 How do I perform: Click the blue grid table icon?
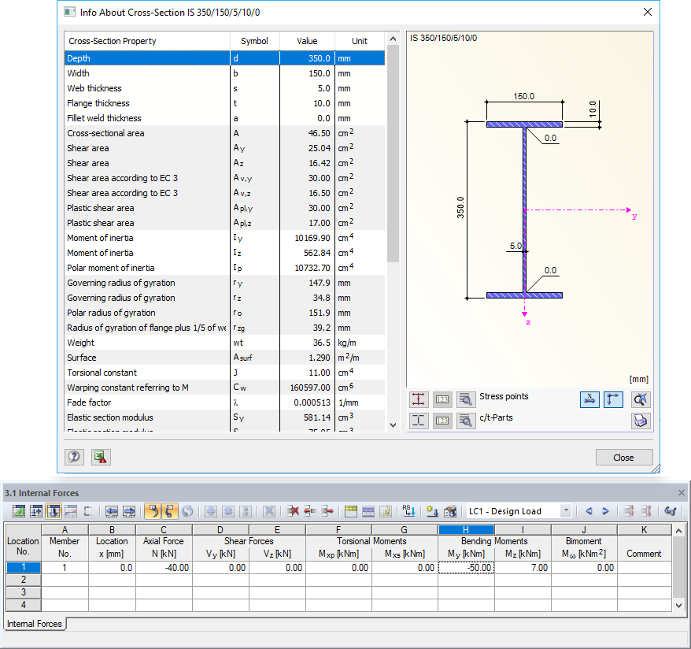(x=368, y=511)
